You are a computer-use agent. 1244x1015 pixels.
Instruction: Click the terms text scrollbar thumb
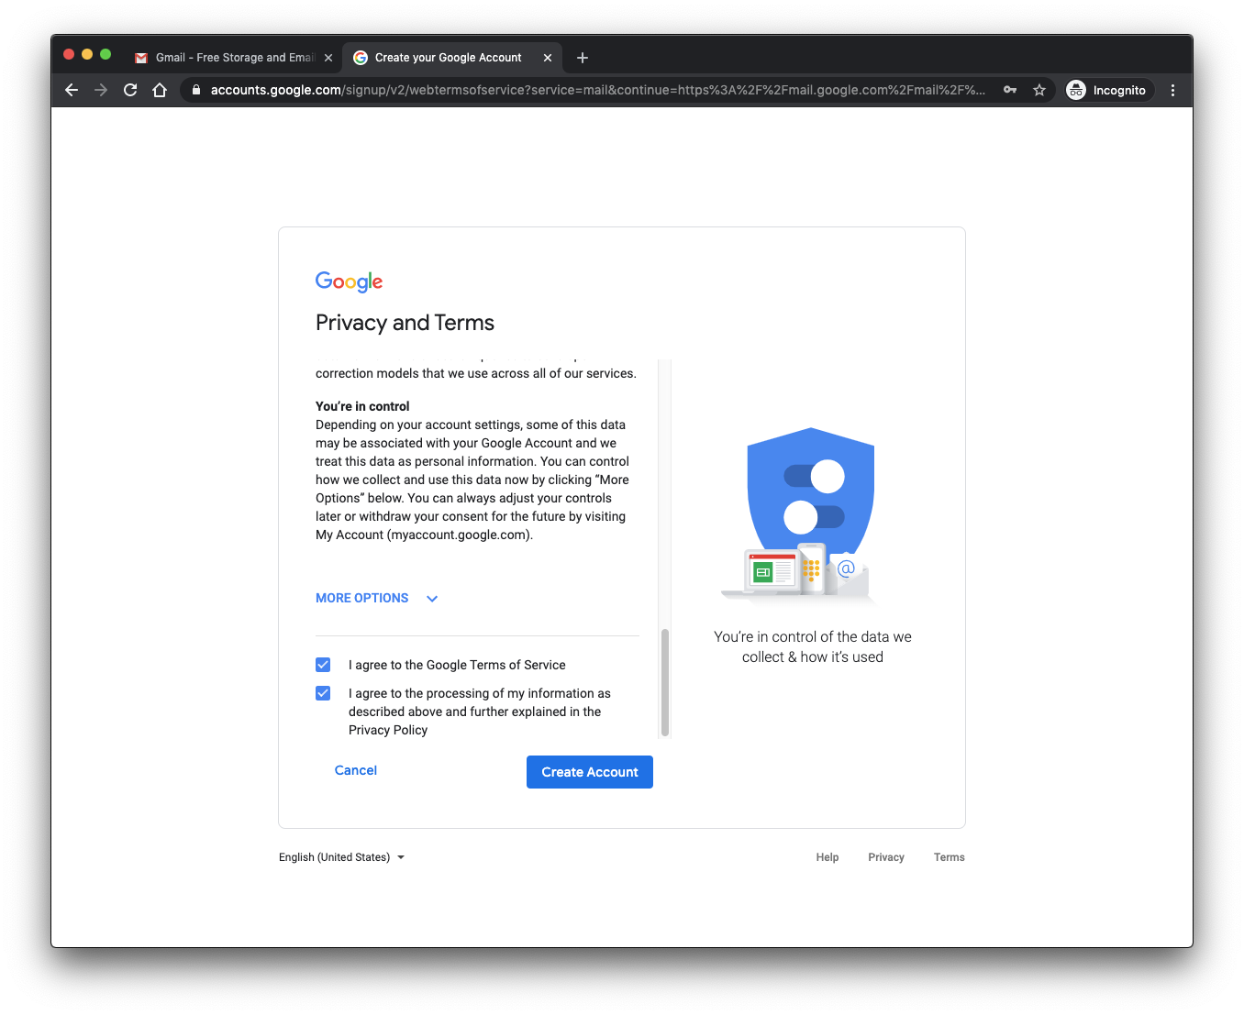[665, 681]
